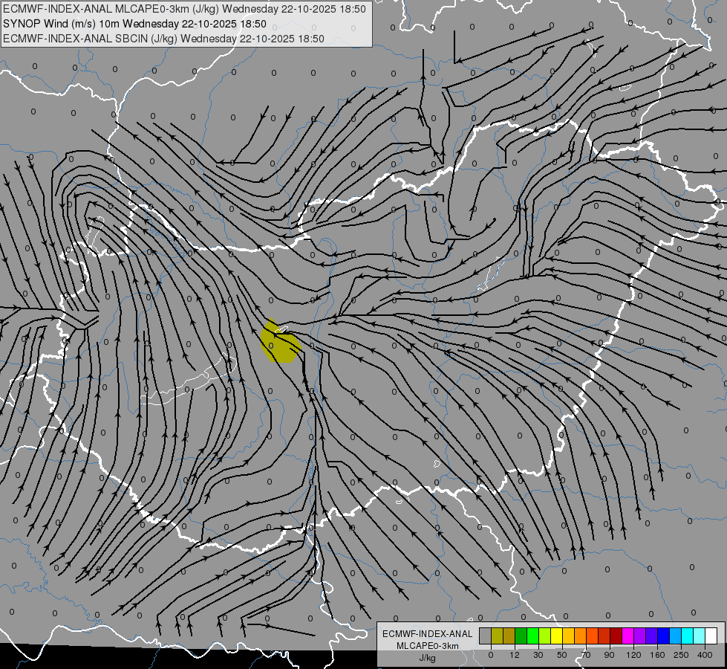
Task: Click the legend scale value 120
Action: (633, 655)
